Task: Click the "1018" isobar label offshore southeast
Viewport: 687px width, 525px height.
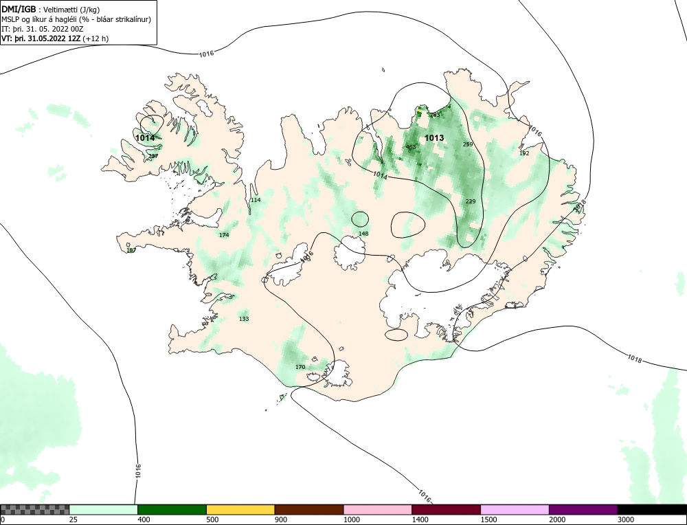Action: [x=634, y=359]
